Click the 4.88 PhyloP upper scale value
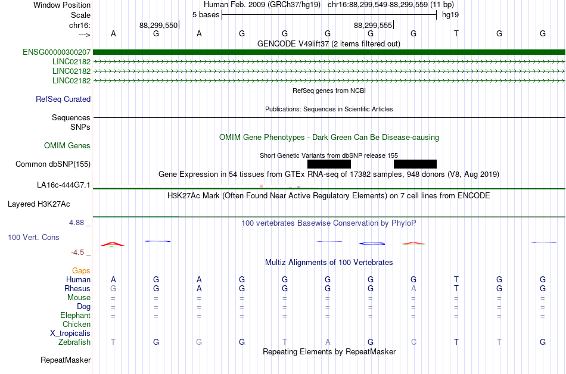Image resolution: width=566 pixels, height=374 pixels. (76, 223)
